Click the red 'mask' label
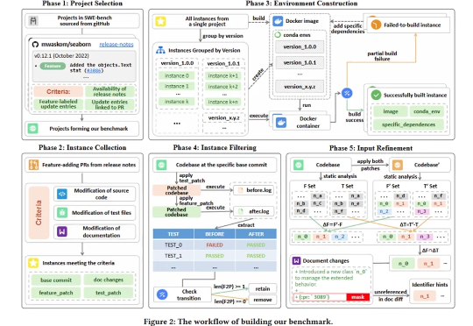 (x=357, y=297)
